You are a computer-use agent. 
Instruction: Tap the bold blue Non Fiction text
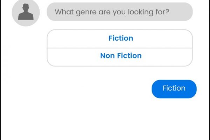pos(121,56)
